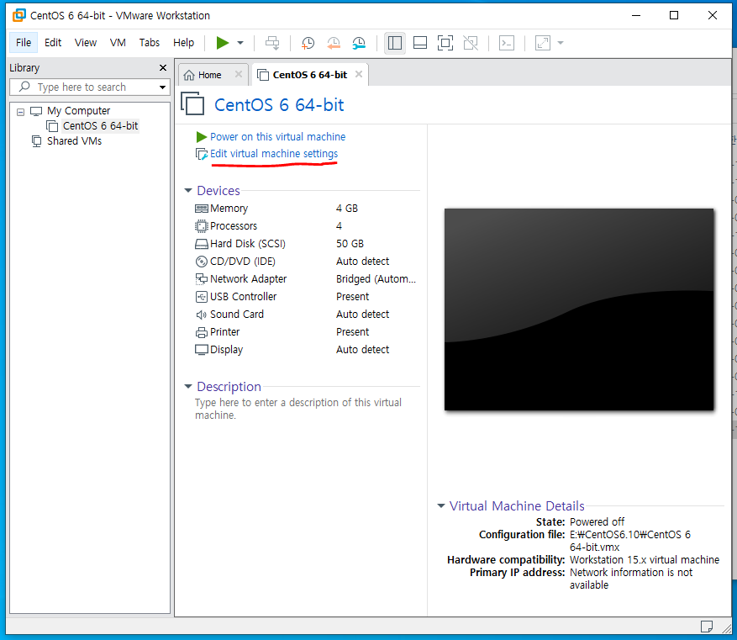Viewport: 737px width, 640px height.
Task: Select Shared VMs in the library
Action: 74,141
